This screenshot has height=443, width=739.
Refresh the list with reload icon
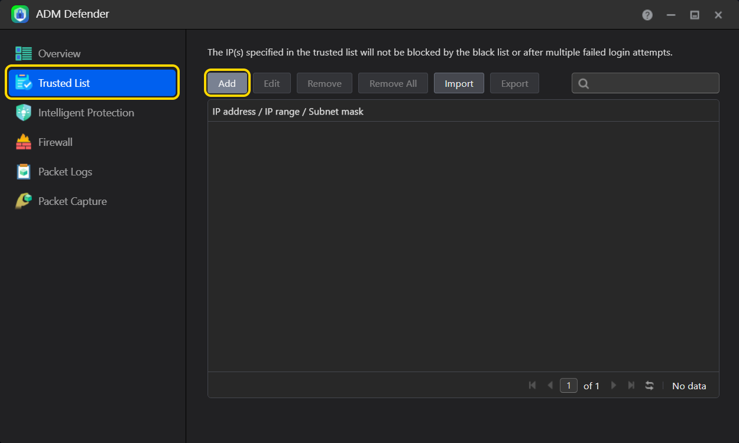pyautogui.click(x=649, y=386)
